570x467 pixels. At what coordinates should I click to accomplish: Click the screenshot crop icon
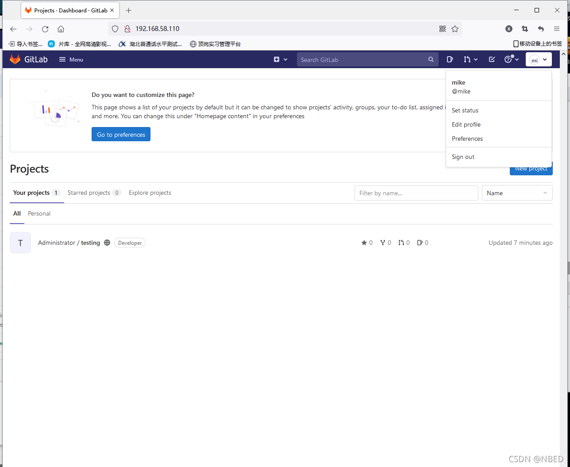pyautogui.click(x=525, y=29)
